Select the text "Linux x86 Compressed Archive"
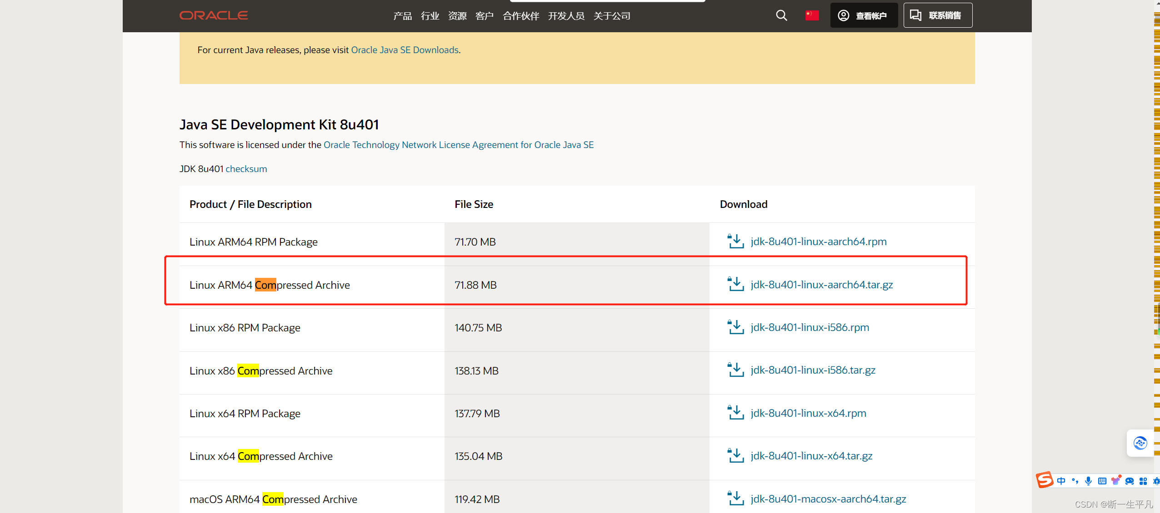This screenshot has width=1160, height=513. click(x=261, y=371)
